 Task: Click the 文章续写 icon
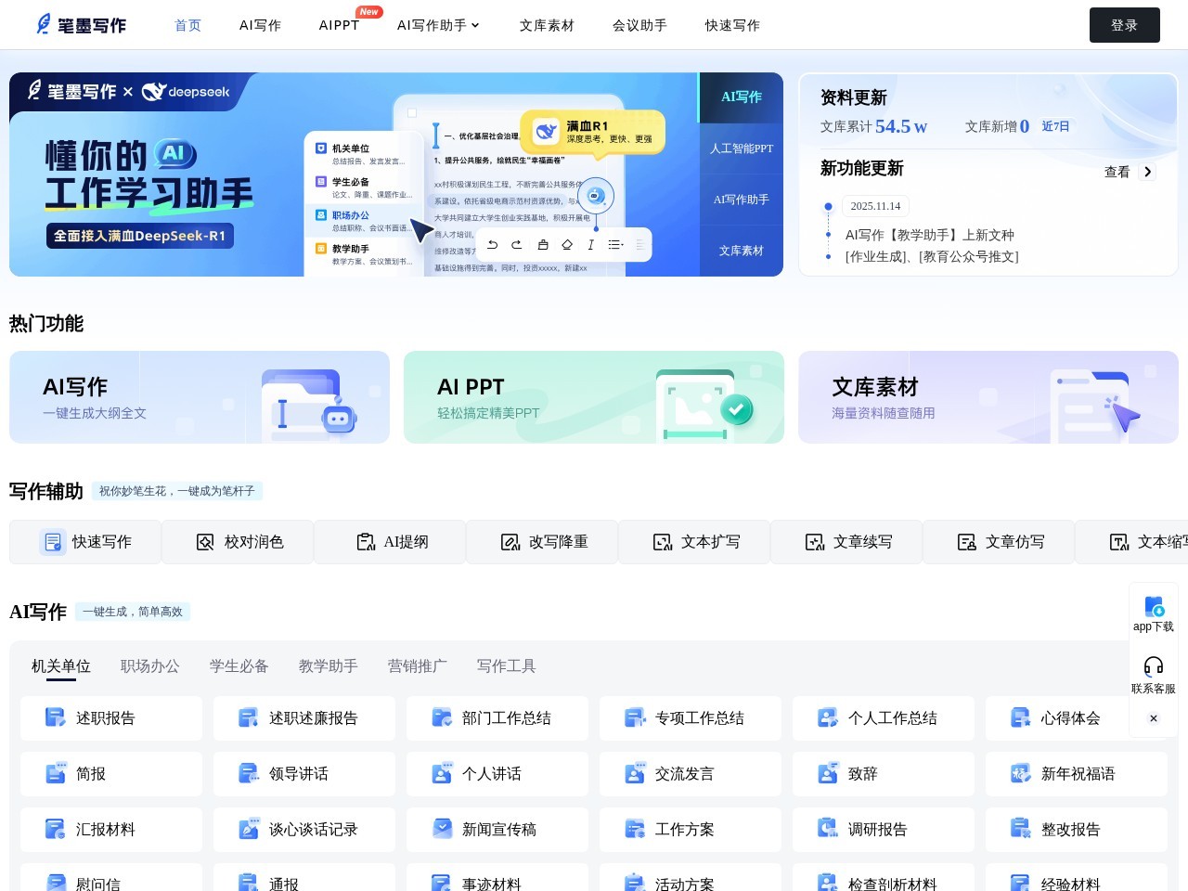tap(815, 542)
